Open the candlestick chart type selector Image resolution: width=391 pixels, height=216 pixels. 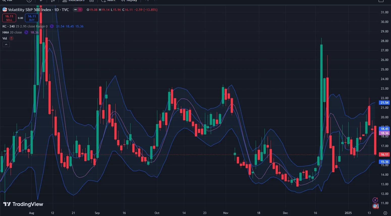pyautogui.click(x=53, y=1)
